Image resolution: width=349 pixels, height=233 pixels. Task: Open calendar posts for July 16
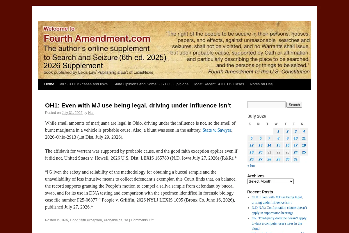tap(287, 145)
